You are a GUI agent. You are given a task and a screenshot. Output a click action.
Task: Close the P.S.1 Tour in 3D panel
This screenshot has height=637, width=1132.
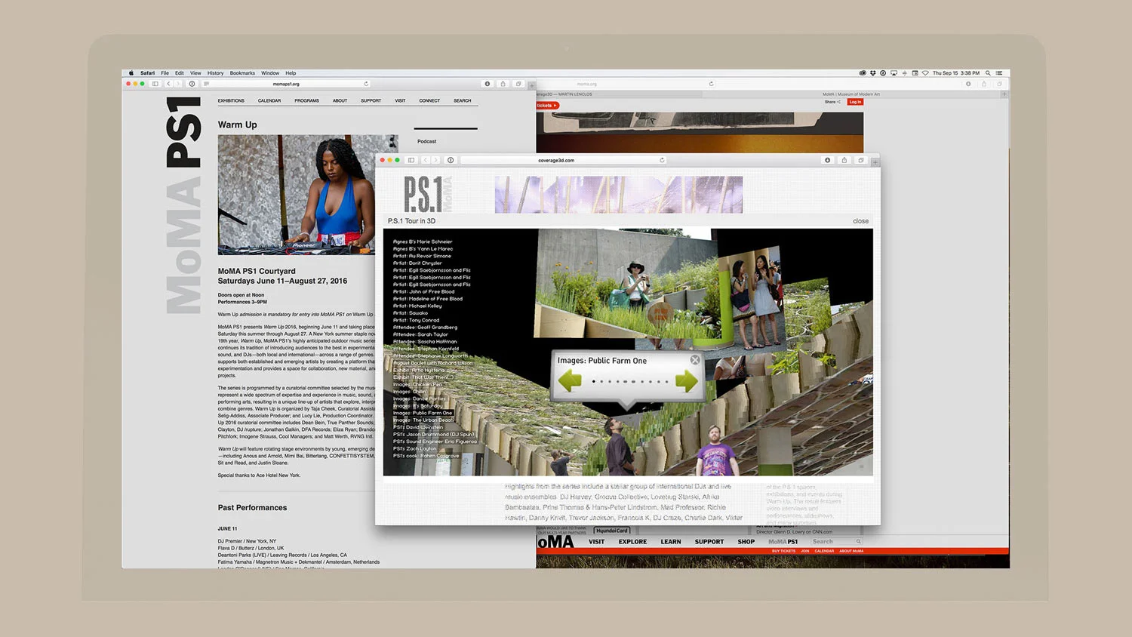pos(860,221)
